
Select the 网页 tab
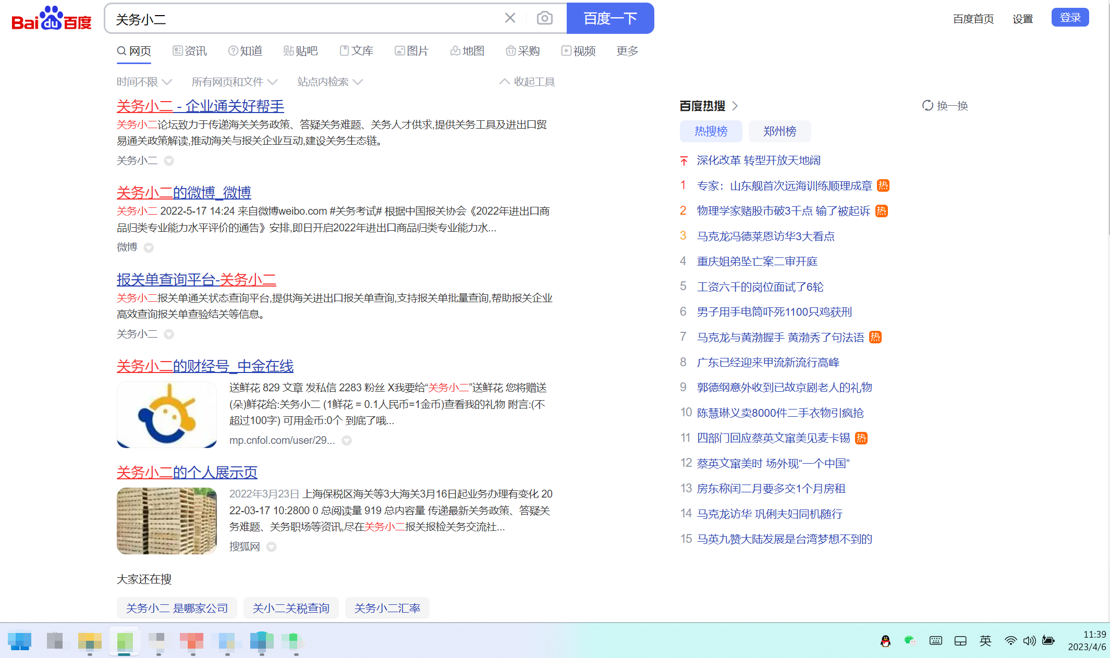click(134, 51)
